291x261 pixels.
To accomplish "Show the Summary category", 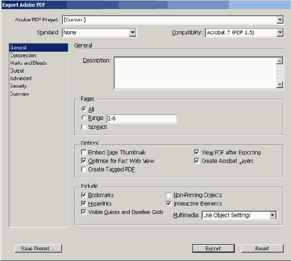I will tap(39, 94).
